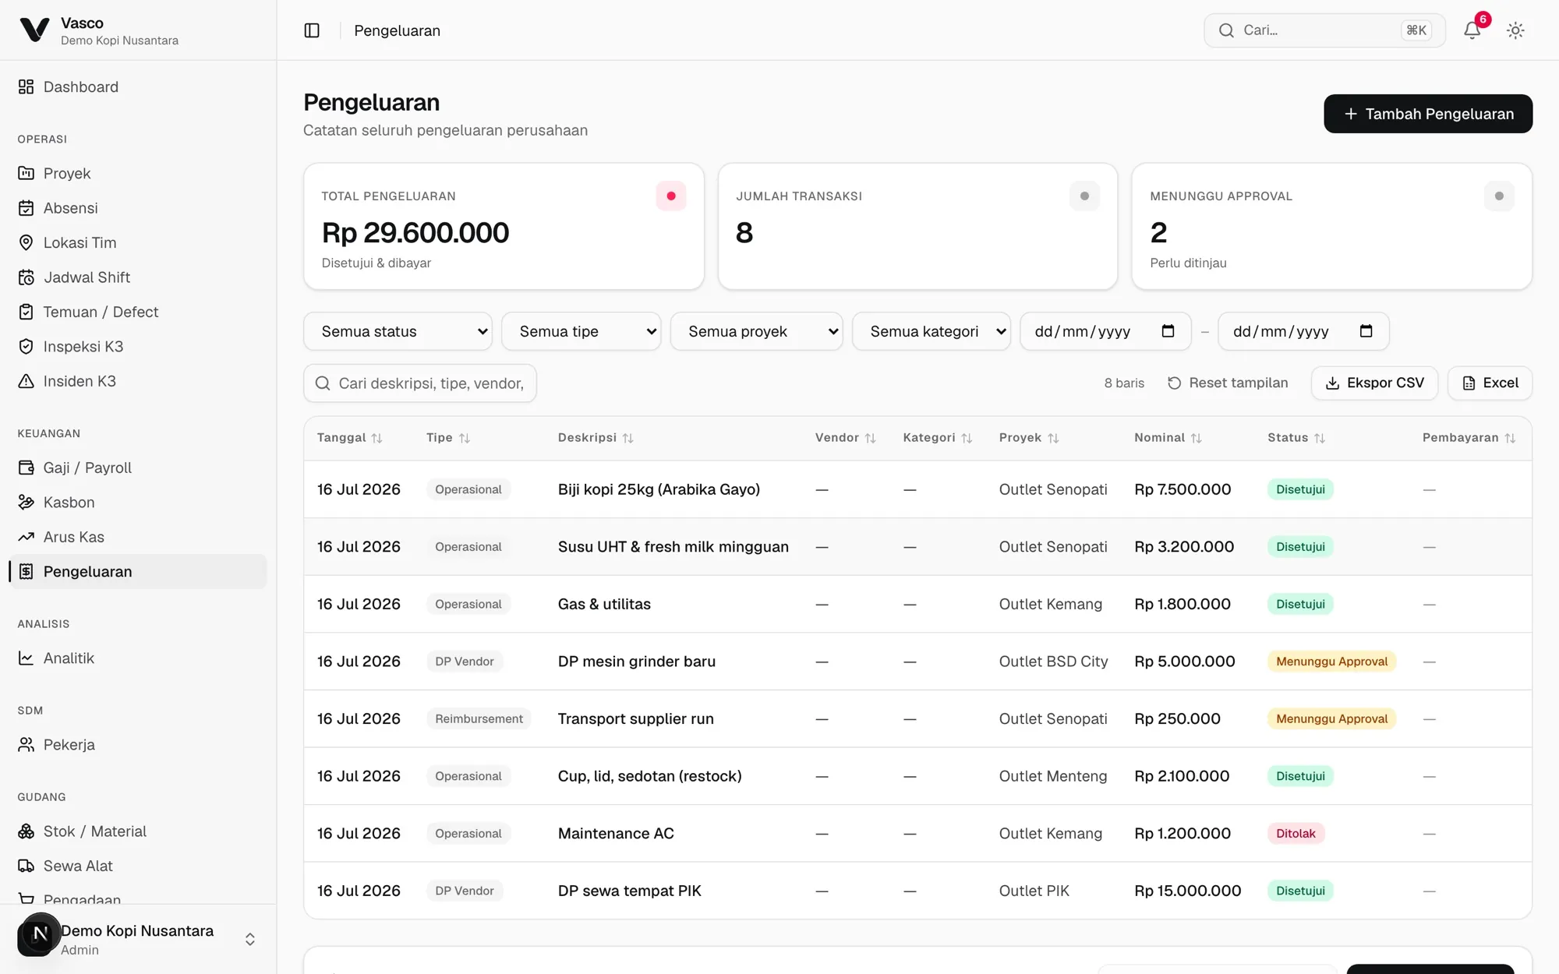This screenshot has height=974, width=1559.
Task: Click Reset tampilan
Action: [1228, 383]
